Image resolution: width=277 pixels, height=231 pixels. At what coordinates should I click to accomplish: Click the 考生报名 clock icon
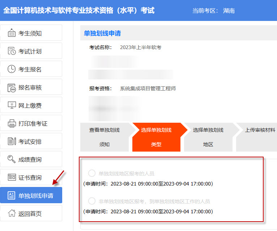coord(12,69)
